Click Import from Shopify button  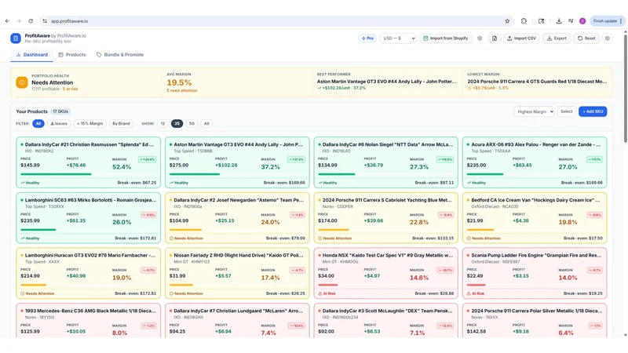pos(445,38)
